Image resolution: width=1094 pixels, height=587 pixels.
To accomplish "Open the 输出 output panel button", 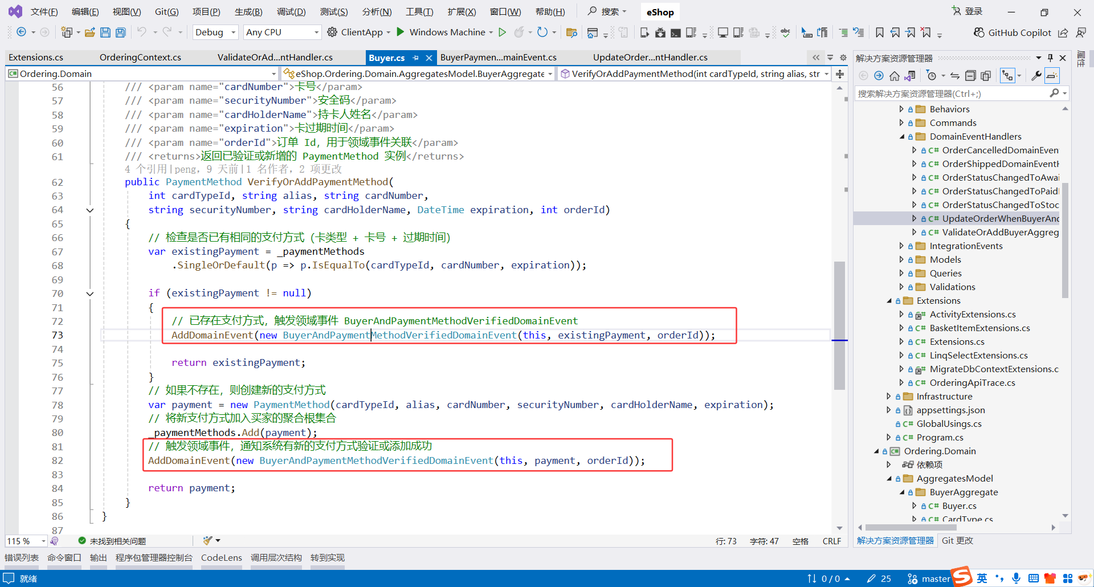I will pos(99,558).
